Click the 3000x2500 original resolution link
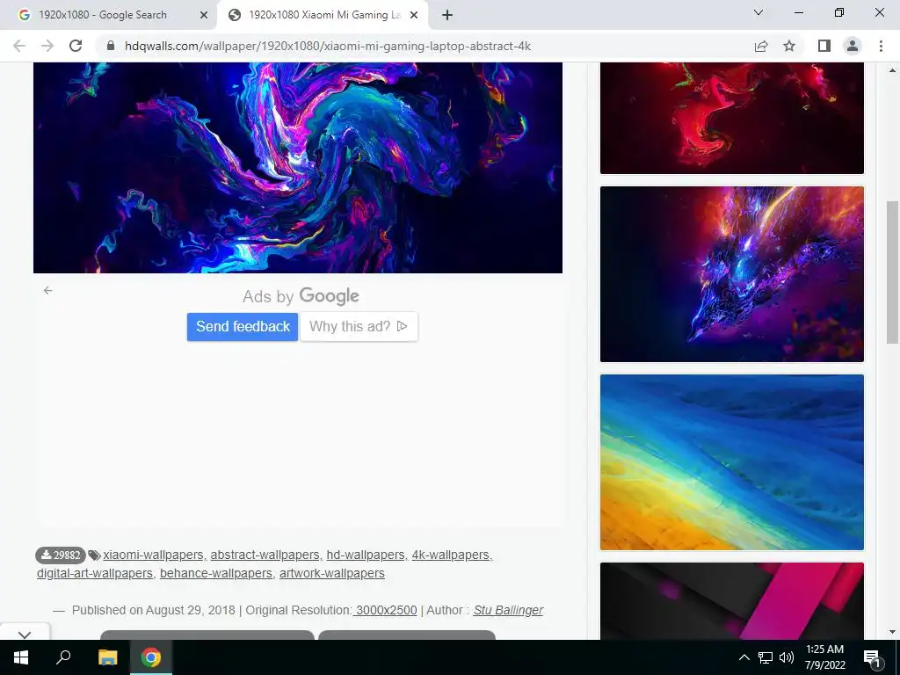The image size is (900, 675). point(386,610)
